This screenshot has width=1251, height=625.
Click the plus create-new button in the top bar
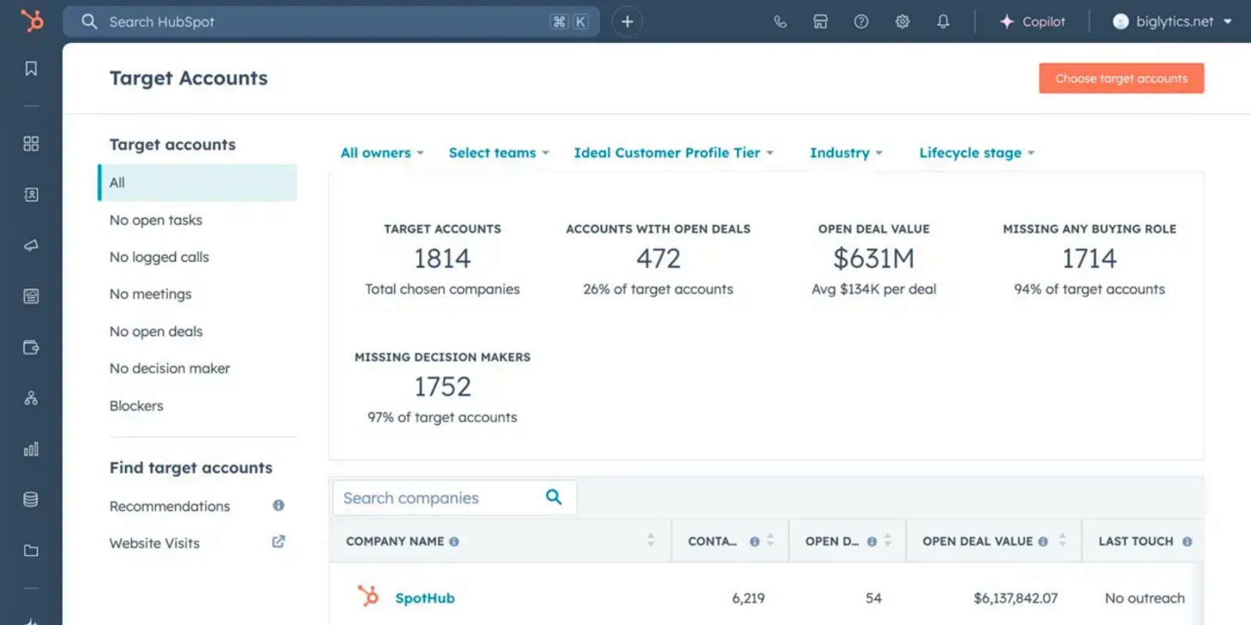(x=627, y=22)
